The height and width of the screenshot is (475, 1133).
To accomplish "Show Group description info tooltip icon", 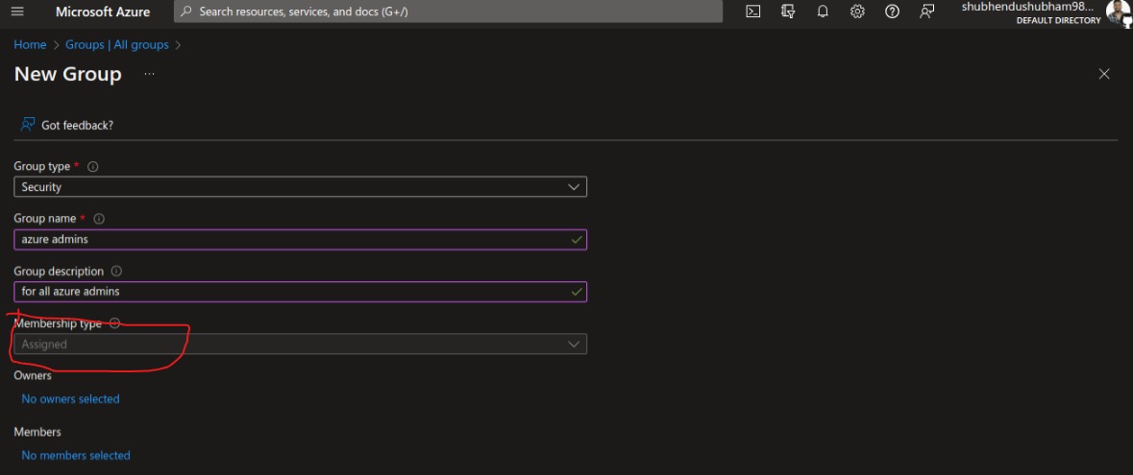I will pos(116,271).
